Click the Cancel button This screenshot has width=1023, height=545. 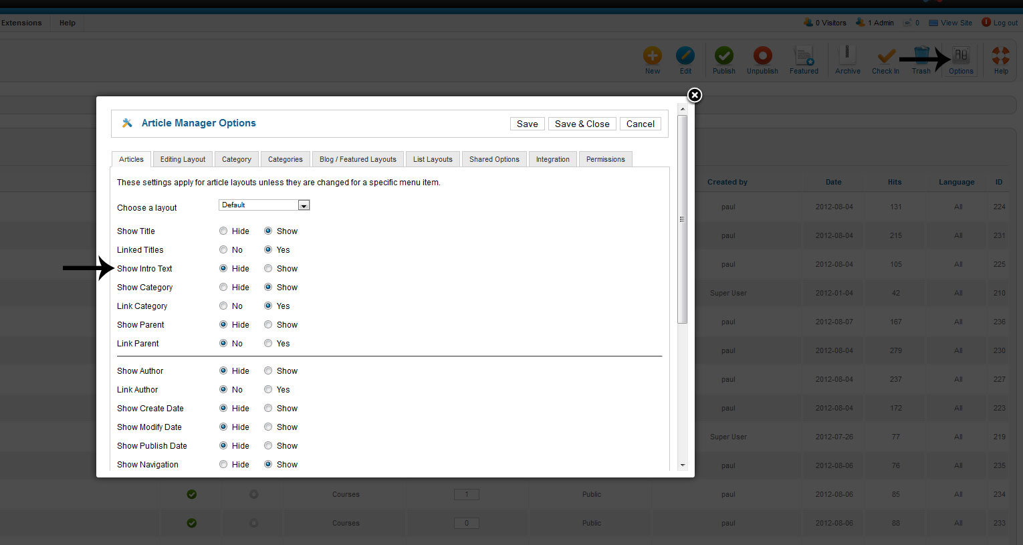pos(641,124)
